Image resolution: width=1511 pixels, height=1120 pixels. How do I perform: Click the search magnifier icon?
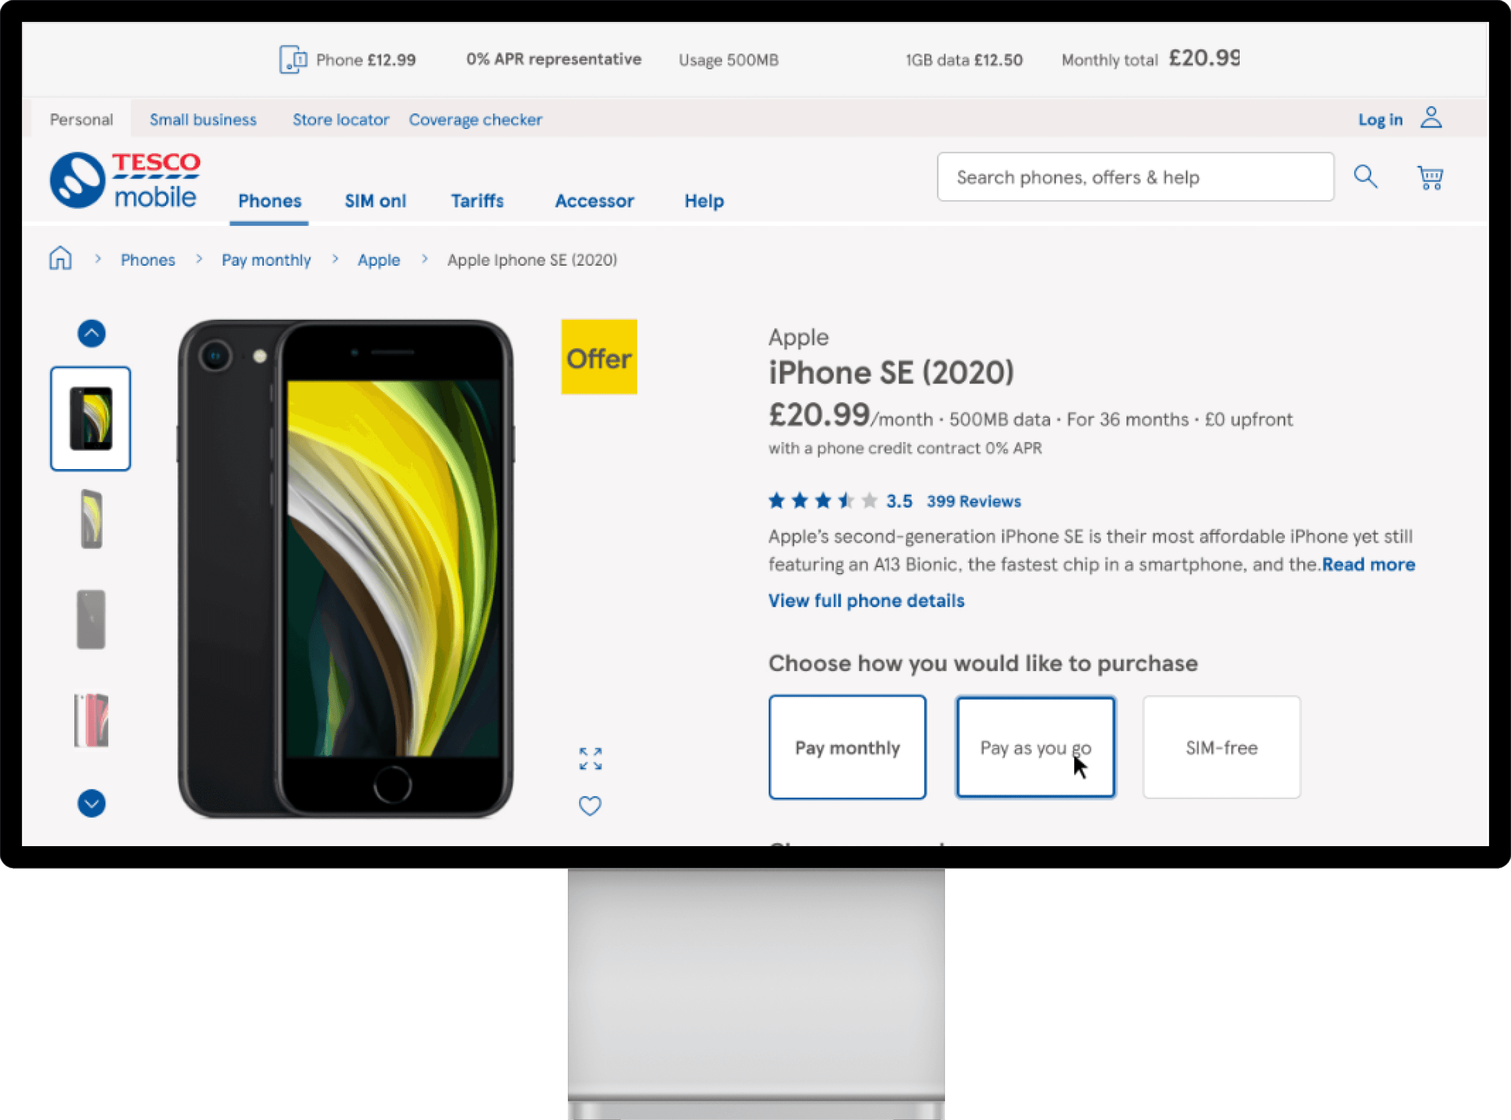click(1366, 177)
